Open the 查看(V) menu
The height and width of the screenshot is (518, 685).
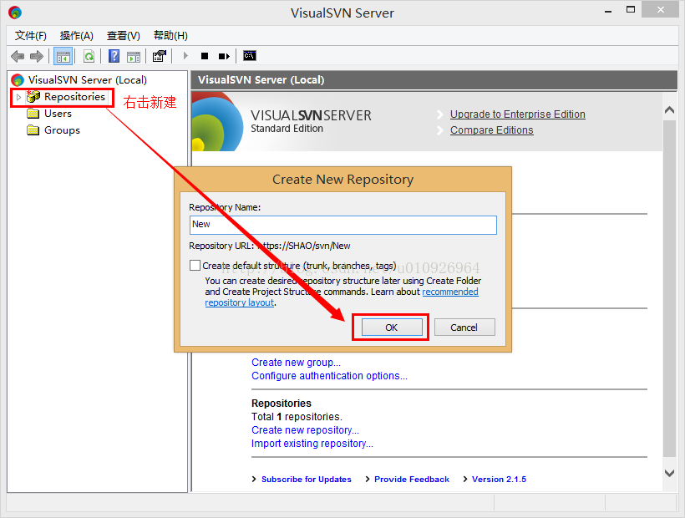[x=124, y=35]
